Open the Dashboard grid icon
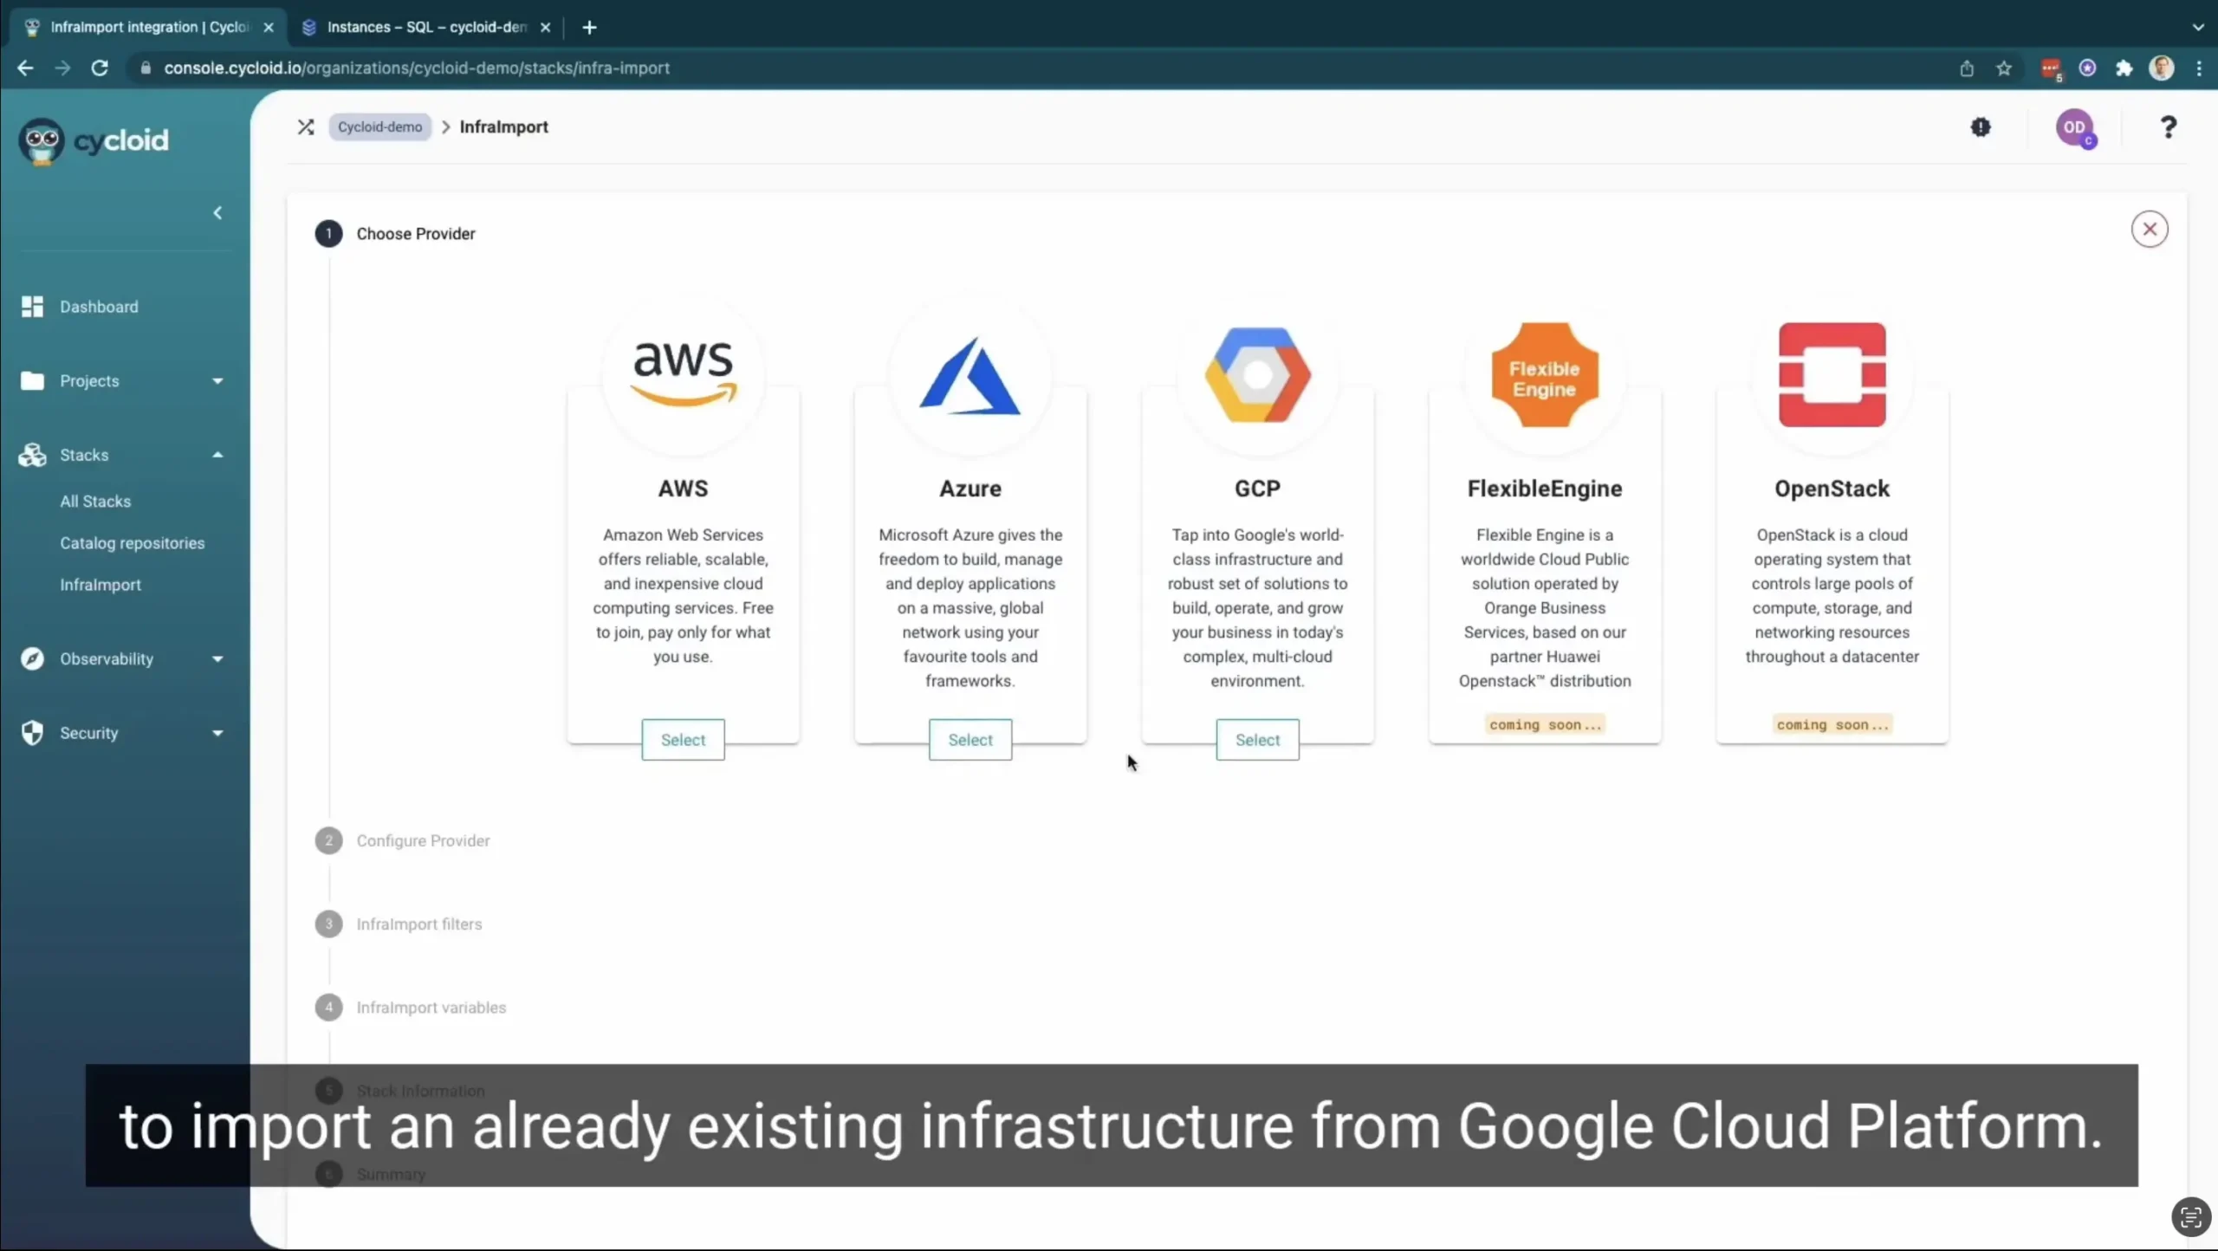The height and width of the screenshot is (1251, 2218). coord(32,307)
